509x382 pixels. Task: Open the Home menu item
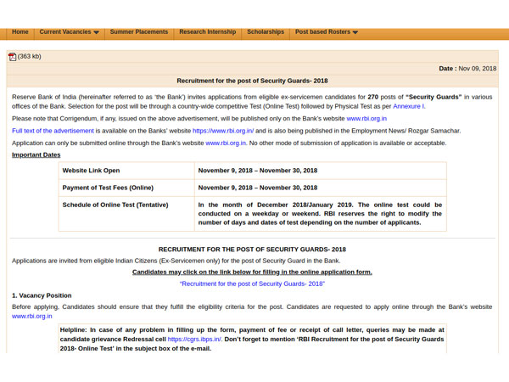pyautogui.click(x=20, y=32)
